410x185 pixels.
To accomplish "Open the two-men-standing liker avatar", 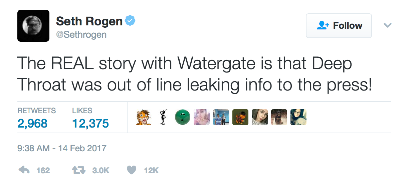I will tap(221, 117).
